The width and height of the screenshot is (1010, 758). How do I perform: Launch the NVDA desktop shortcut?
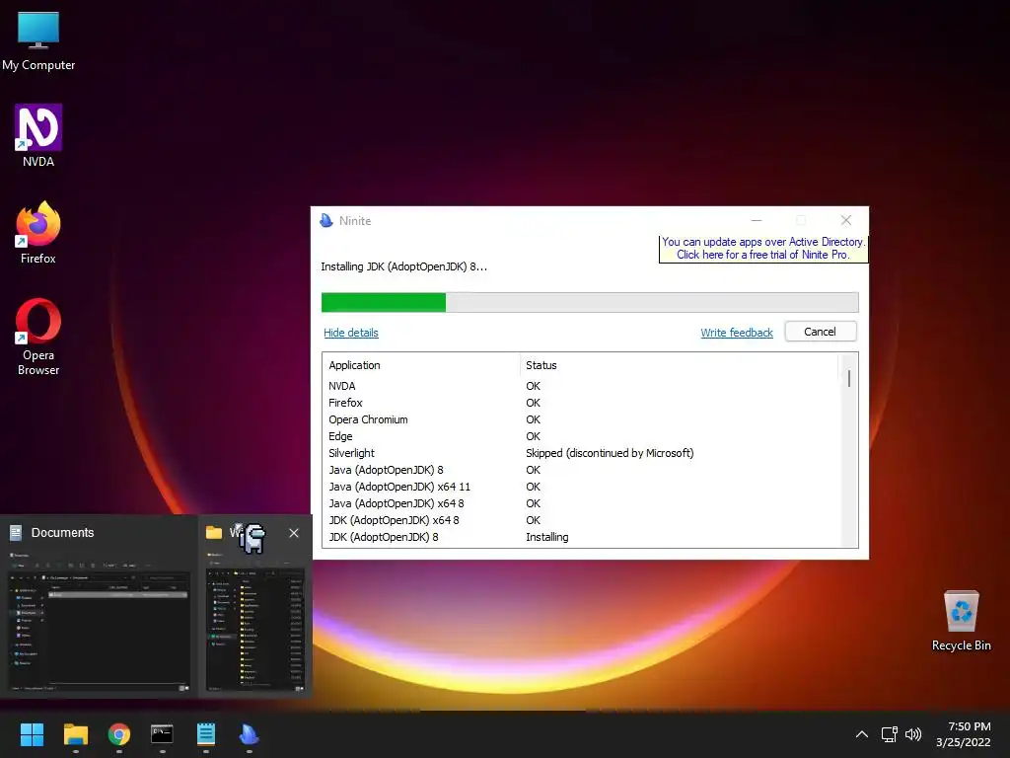pos(38,136)
